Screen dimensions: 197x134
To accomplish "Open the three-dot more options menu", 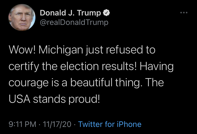I will (x=184, y=13).
